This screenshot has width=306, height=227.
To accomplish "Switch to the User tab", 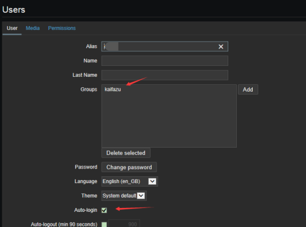I will 12,28.
